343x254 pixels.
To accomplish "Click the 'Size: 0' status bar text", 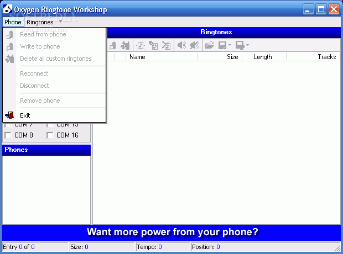I will coord(79,247).
